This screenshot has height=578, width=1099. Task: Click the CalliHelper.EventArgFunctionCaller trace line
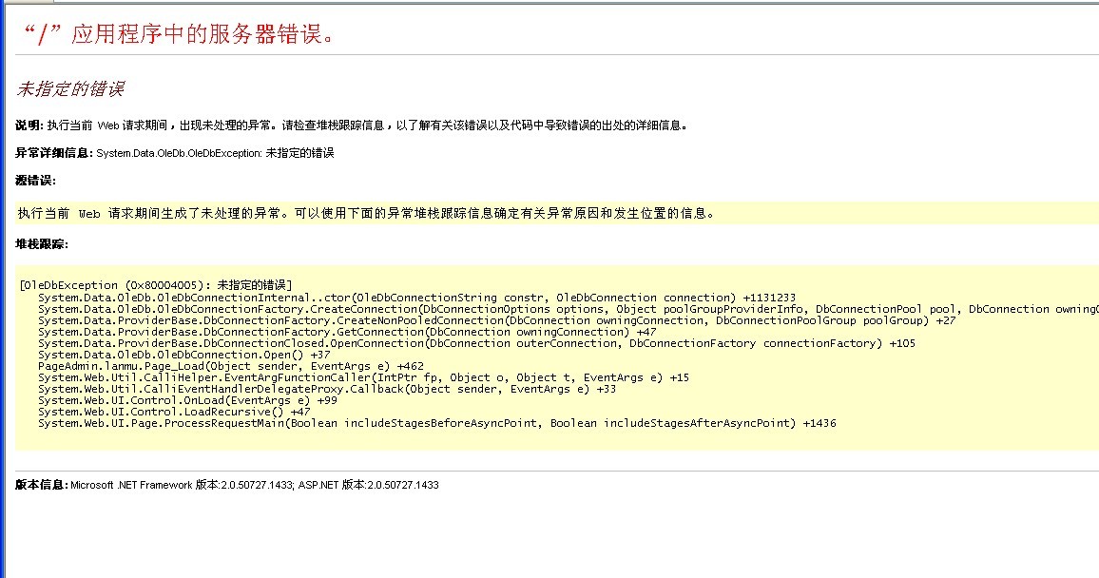364,377
